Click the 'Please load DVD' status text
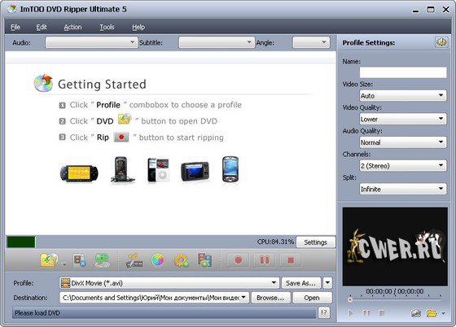The image size is (456, 327). 37,313
